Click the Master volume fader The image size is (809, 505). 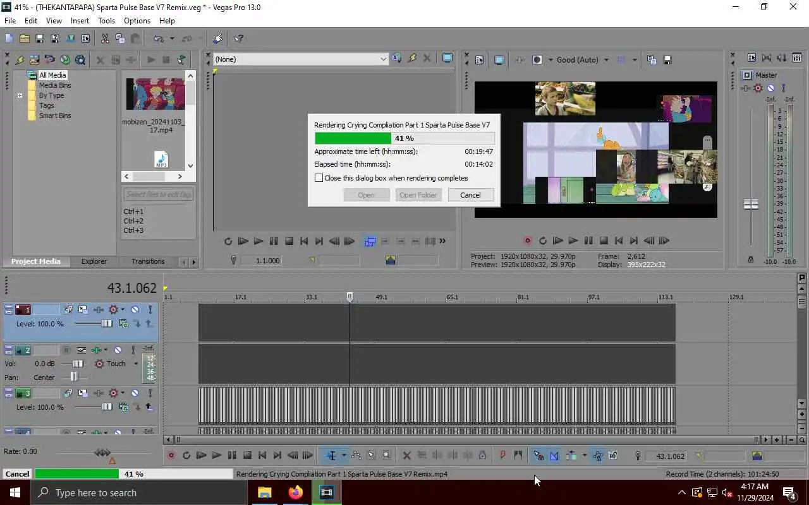click(x=751, y=205)
